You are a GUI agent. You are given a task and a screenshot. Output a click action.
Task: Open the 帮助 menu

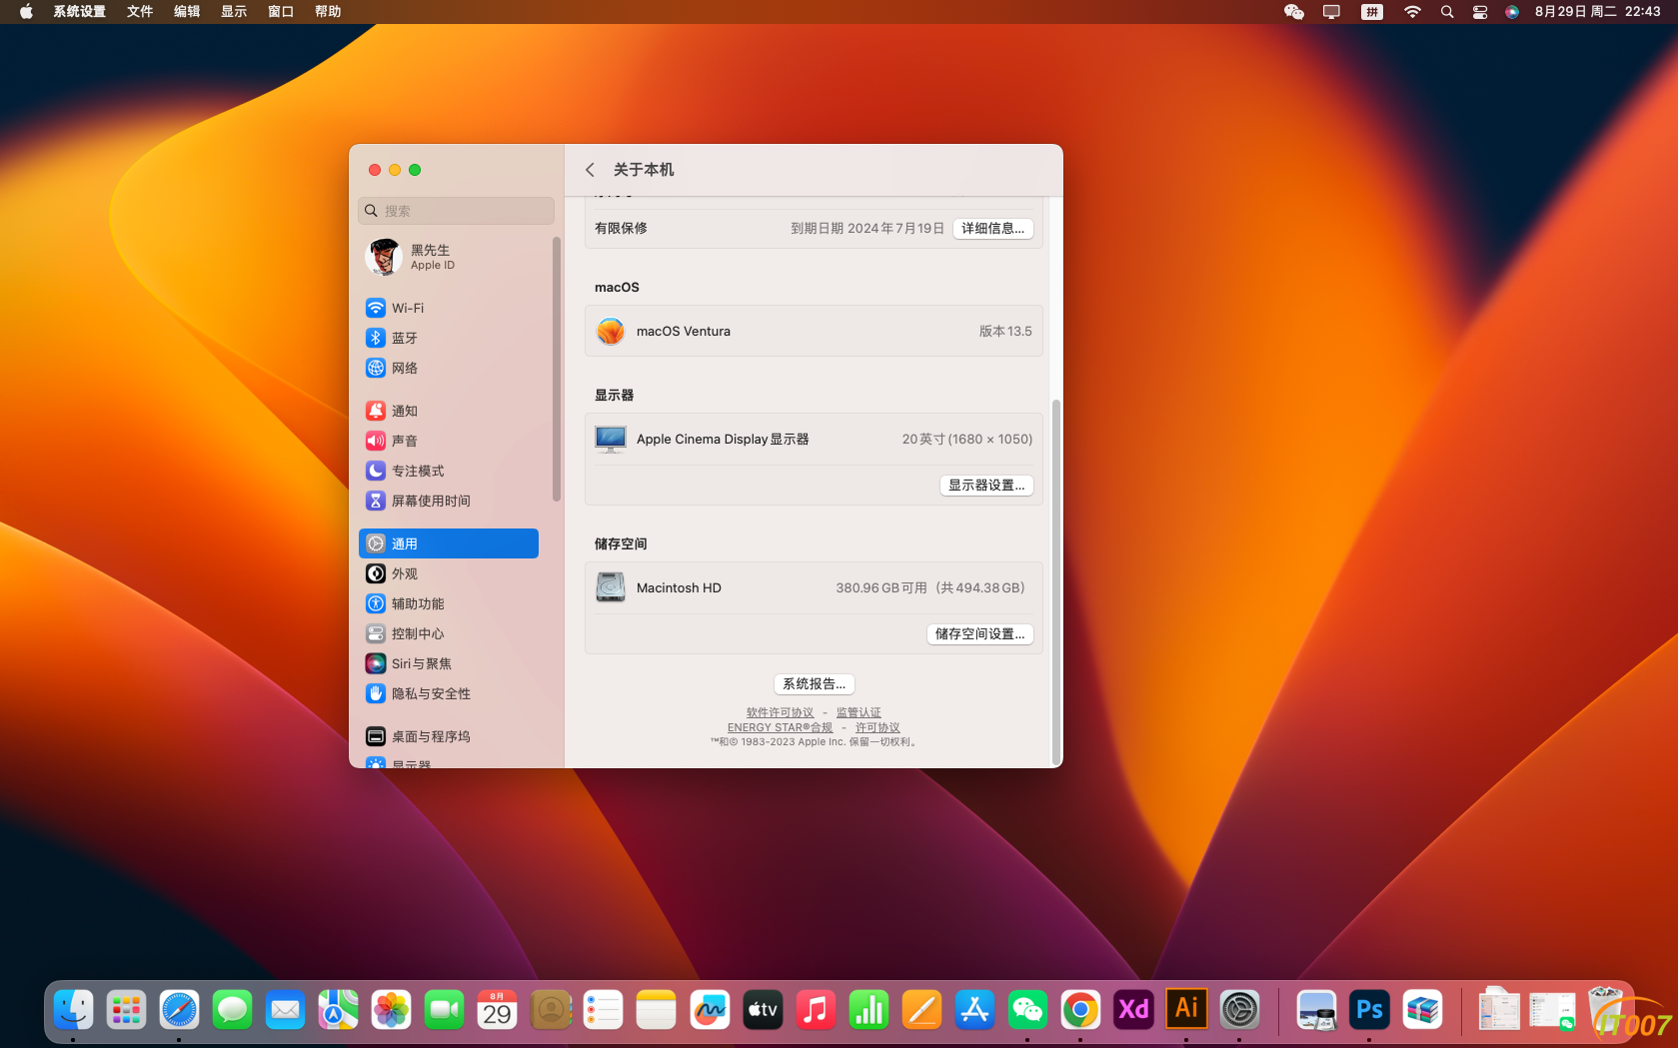tap(328, 12)
